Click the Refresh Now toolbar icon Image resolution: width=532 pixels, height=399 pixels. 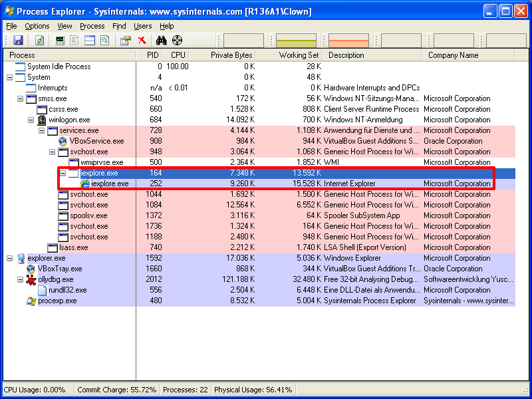[x=40, y=41]
